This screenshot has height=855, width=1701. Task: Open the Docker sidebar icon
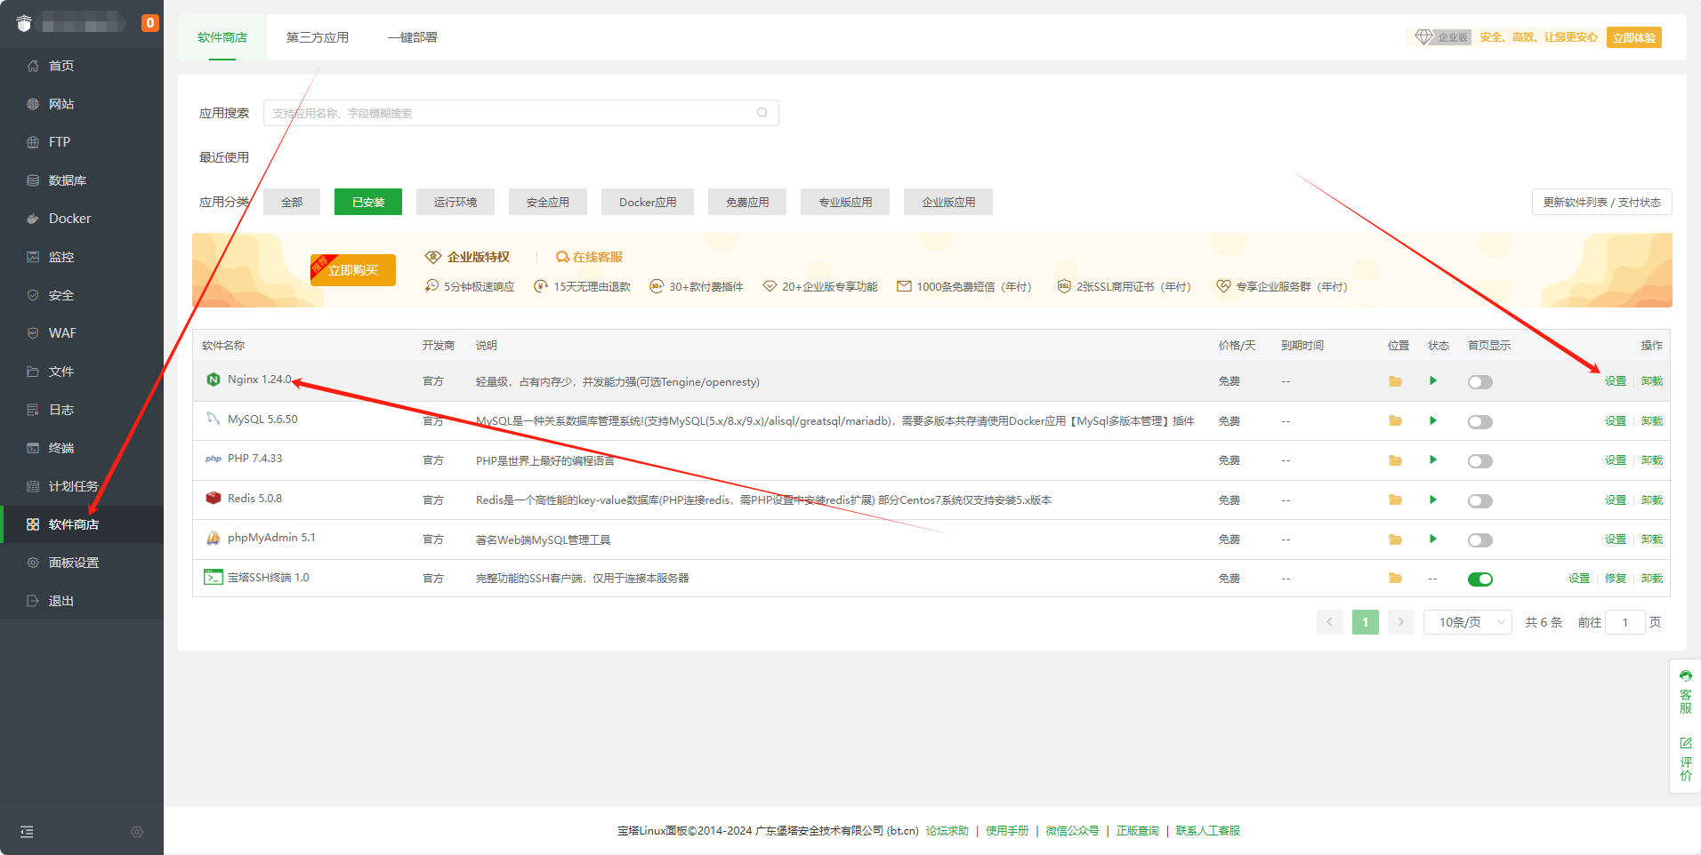pyautogui.click(x=33, y=219)
